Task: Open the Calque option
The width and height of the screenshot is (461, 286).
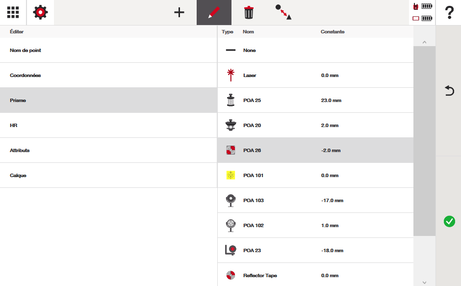Action: (108, 175)
